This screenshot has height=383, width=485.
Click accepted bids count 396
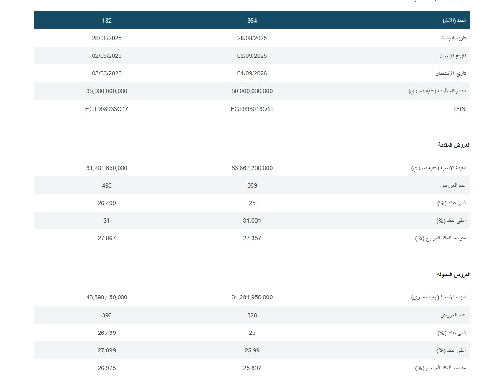107,315
